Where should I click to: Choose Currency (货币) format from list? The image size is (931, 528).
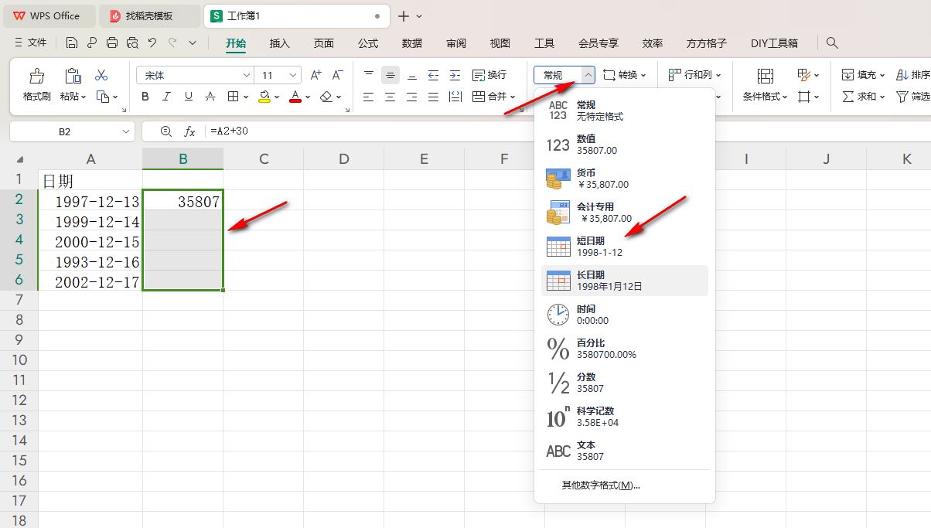point(625,179)
